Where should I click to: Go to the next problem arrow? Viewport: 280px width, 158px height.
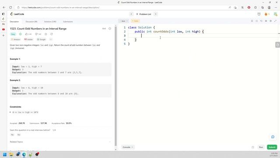coord(156,14)
